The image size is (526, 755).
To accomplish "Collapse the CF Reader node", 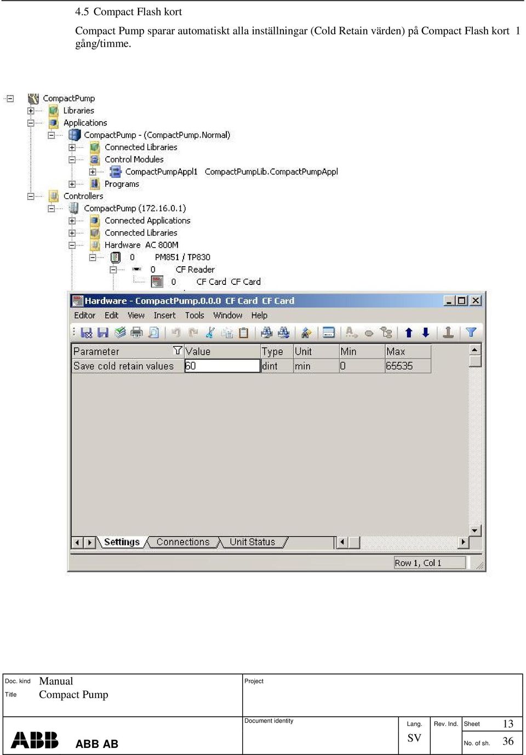I will click(113, 270).
